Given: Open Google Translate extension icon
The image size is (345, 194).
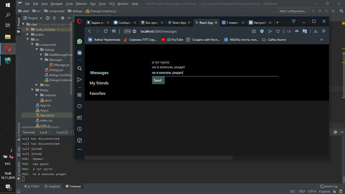Looking at the screenshot, I should point(305,31).
